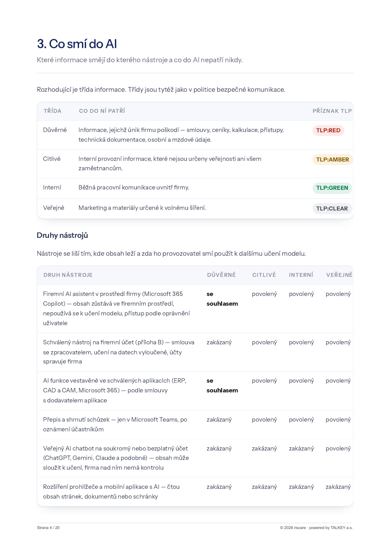Click the Microsoft 365 Copilot tool description

point(116,308)
